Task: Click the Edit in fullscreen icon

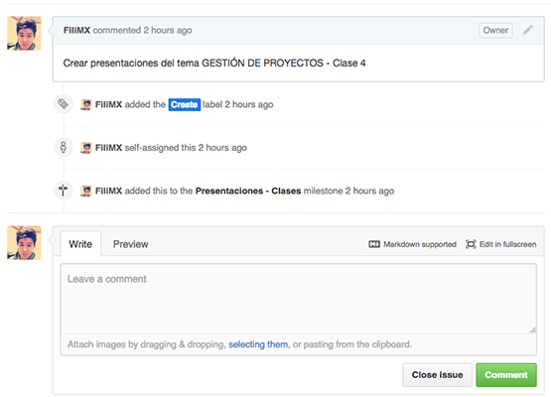Action: 471,244
